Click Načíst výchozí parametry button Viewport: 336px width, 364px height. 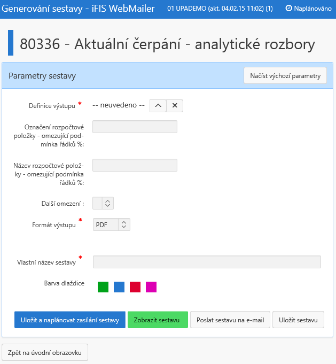coord(285,76)
